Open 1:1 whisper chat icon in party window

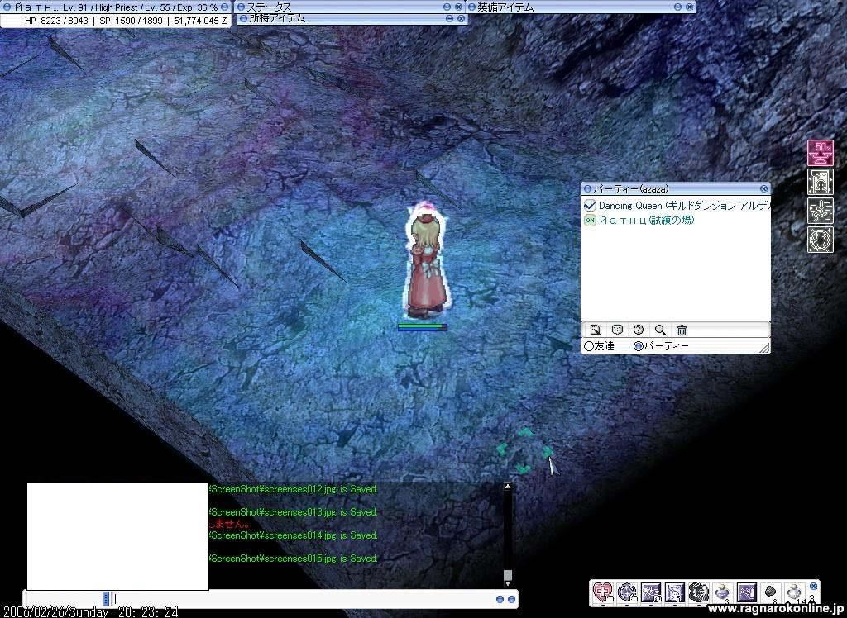(617, 330)
